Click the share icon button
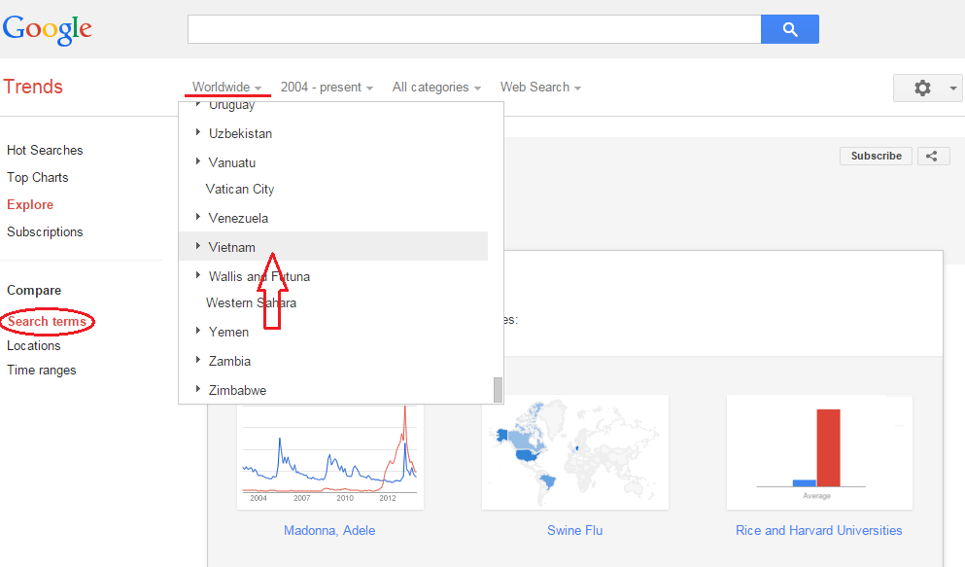 pyautogui.click(x=932, y=156)
